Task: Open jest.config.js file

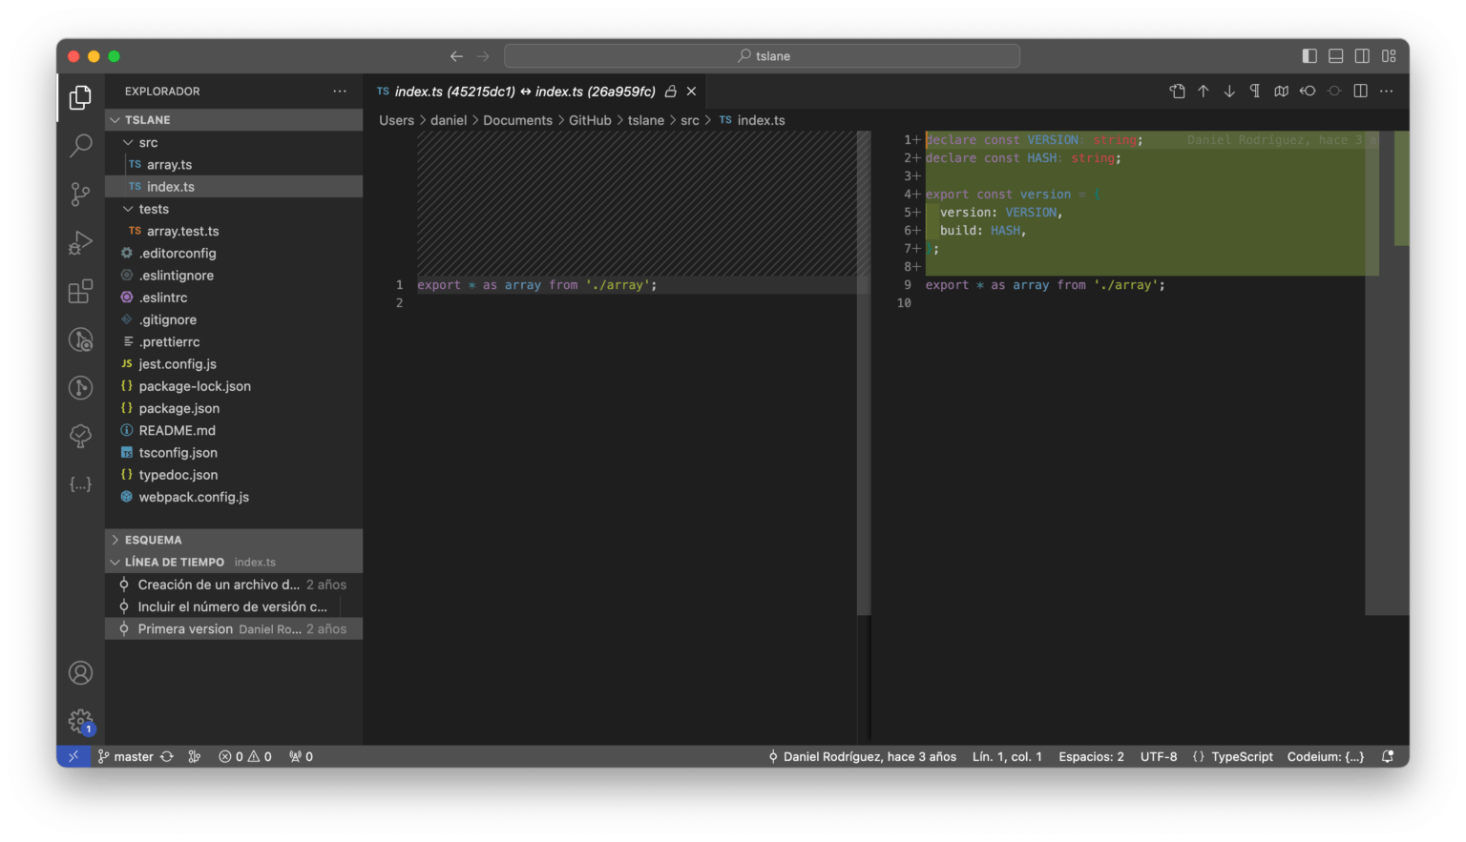Action: 234,364
